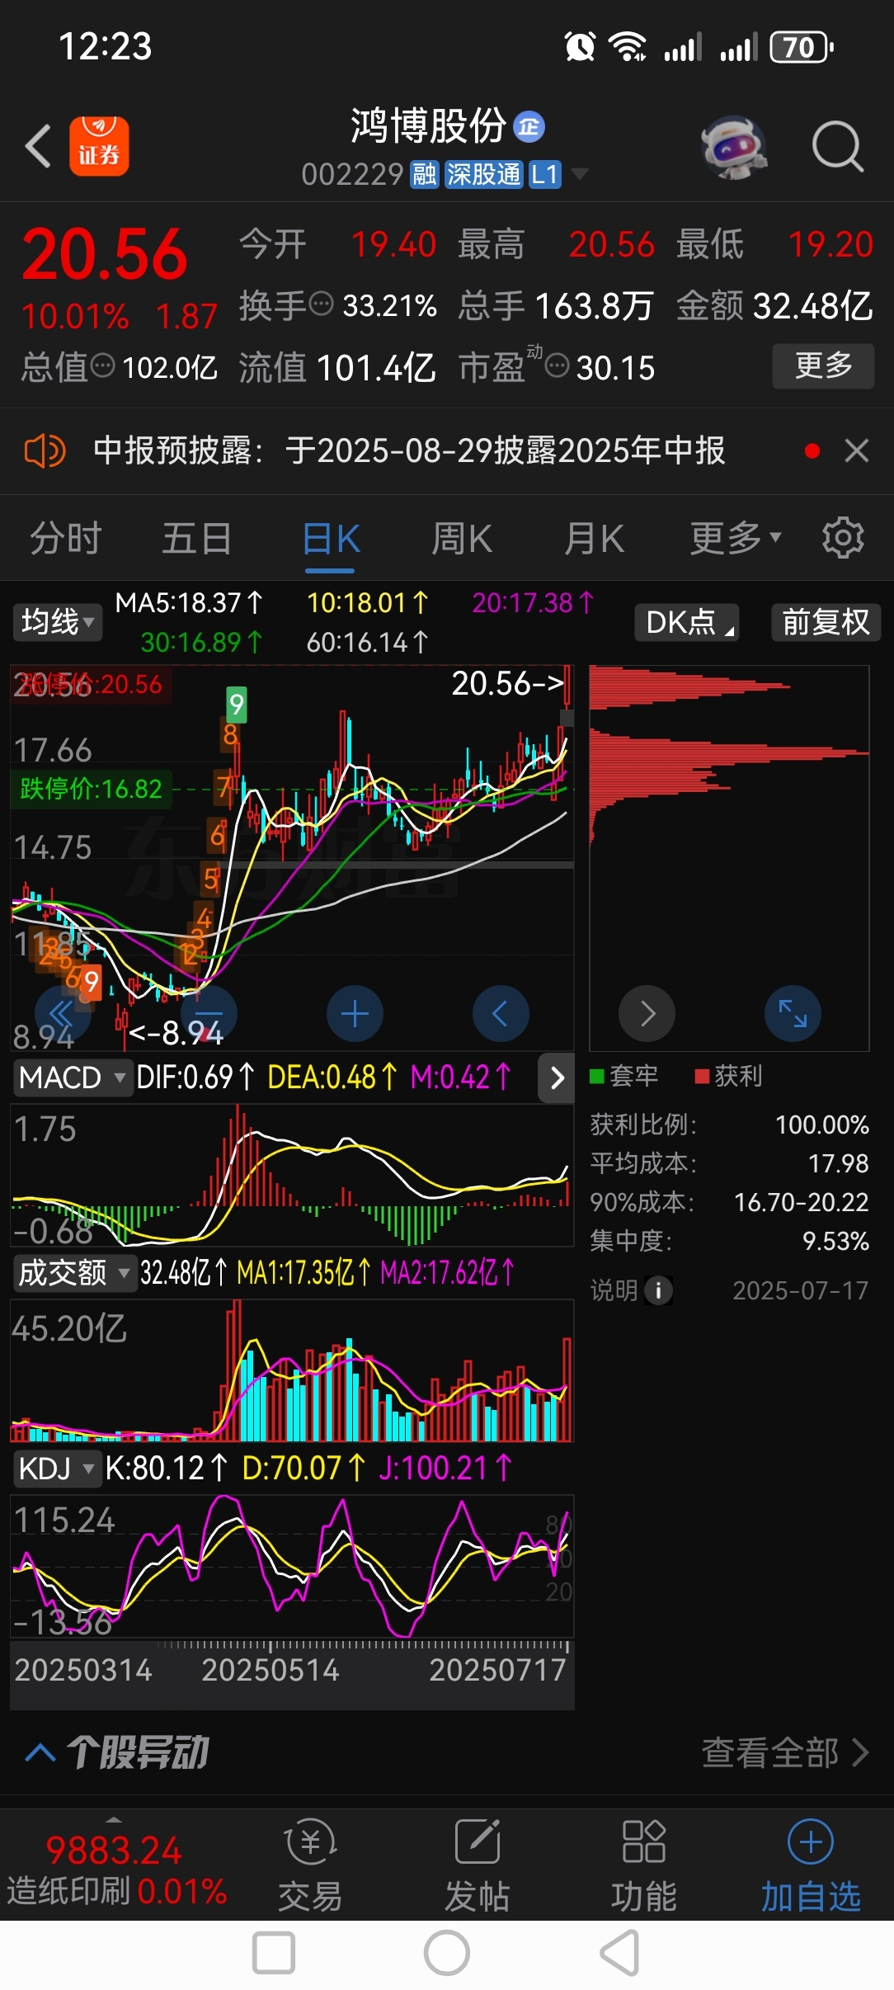Image resolution: width=894 pixels, height=1990 pixels.
Task: Tap the back arrow at top left
Action: tap(38, 147)
